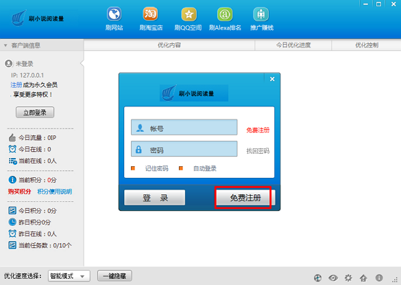Click the thumbs-up icon beside 今日流量
This screenshot has height=285, width=401.
pyautogui.click(x=12, y=137)
